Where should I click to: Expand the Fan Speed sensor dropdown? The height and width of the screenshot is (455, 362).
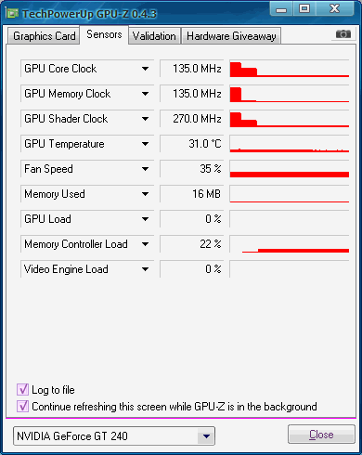145,169
